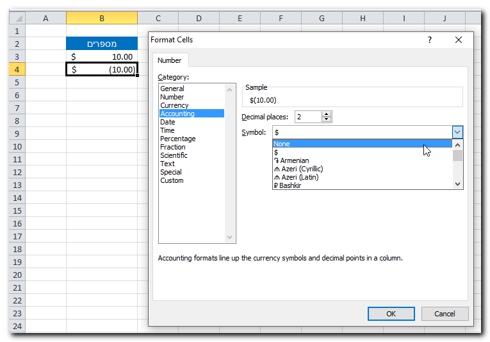
Task: Close the Format Cells dialog
Action: click(459, 40)
